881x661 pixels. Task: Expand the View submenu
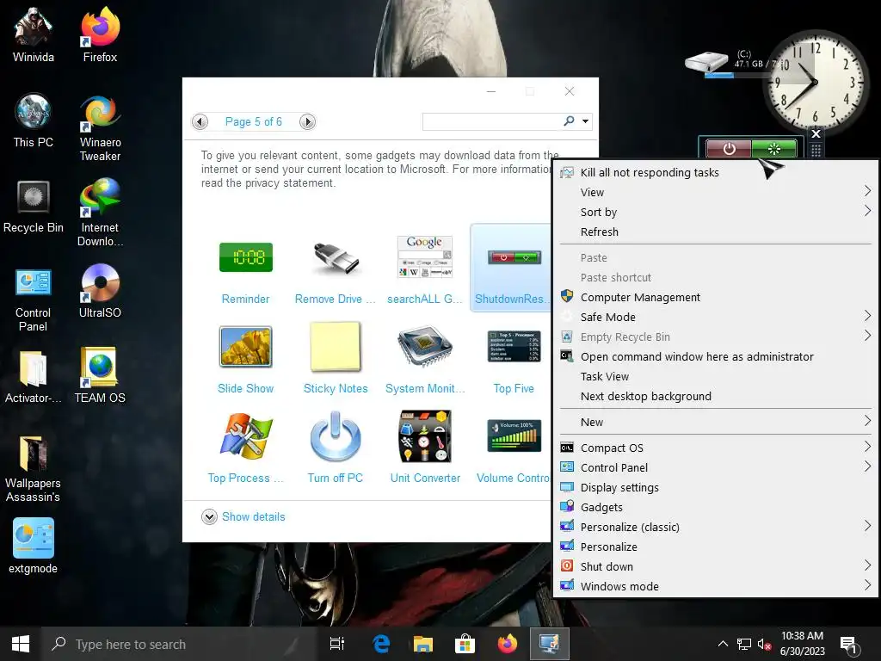click(715, 192)
